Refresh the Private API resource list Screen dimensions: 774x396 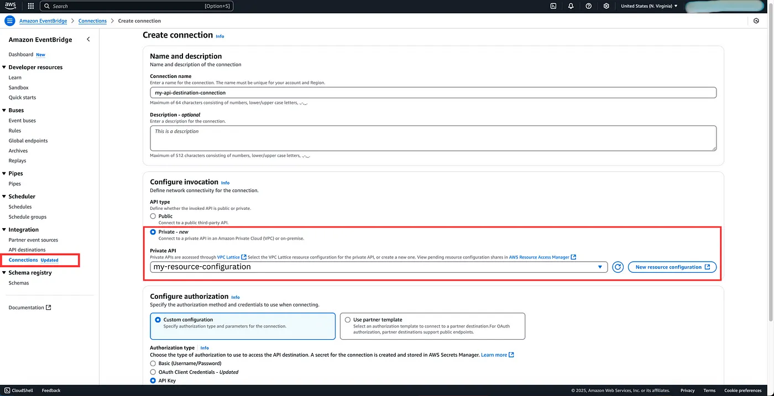coord(618,267)
